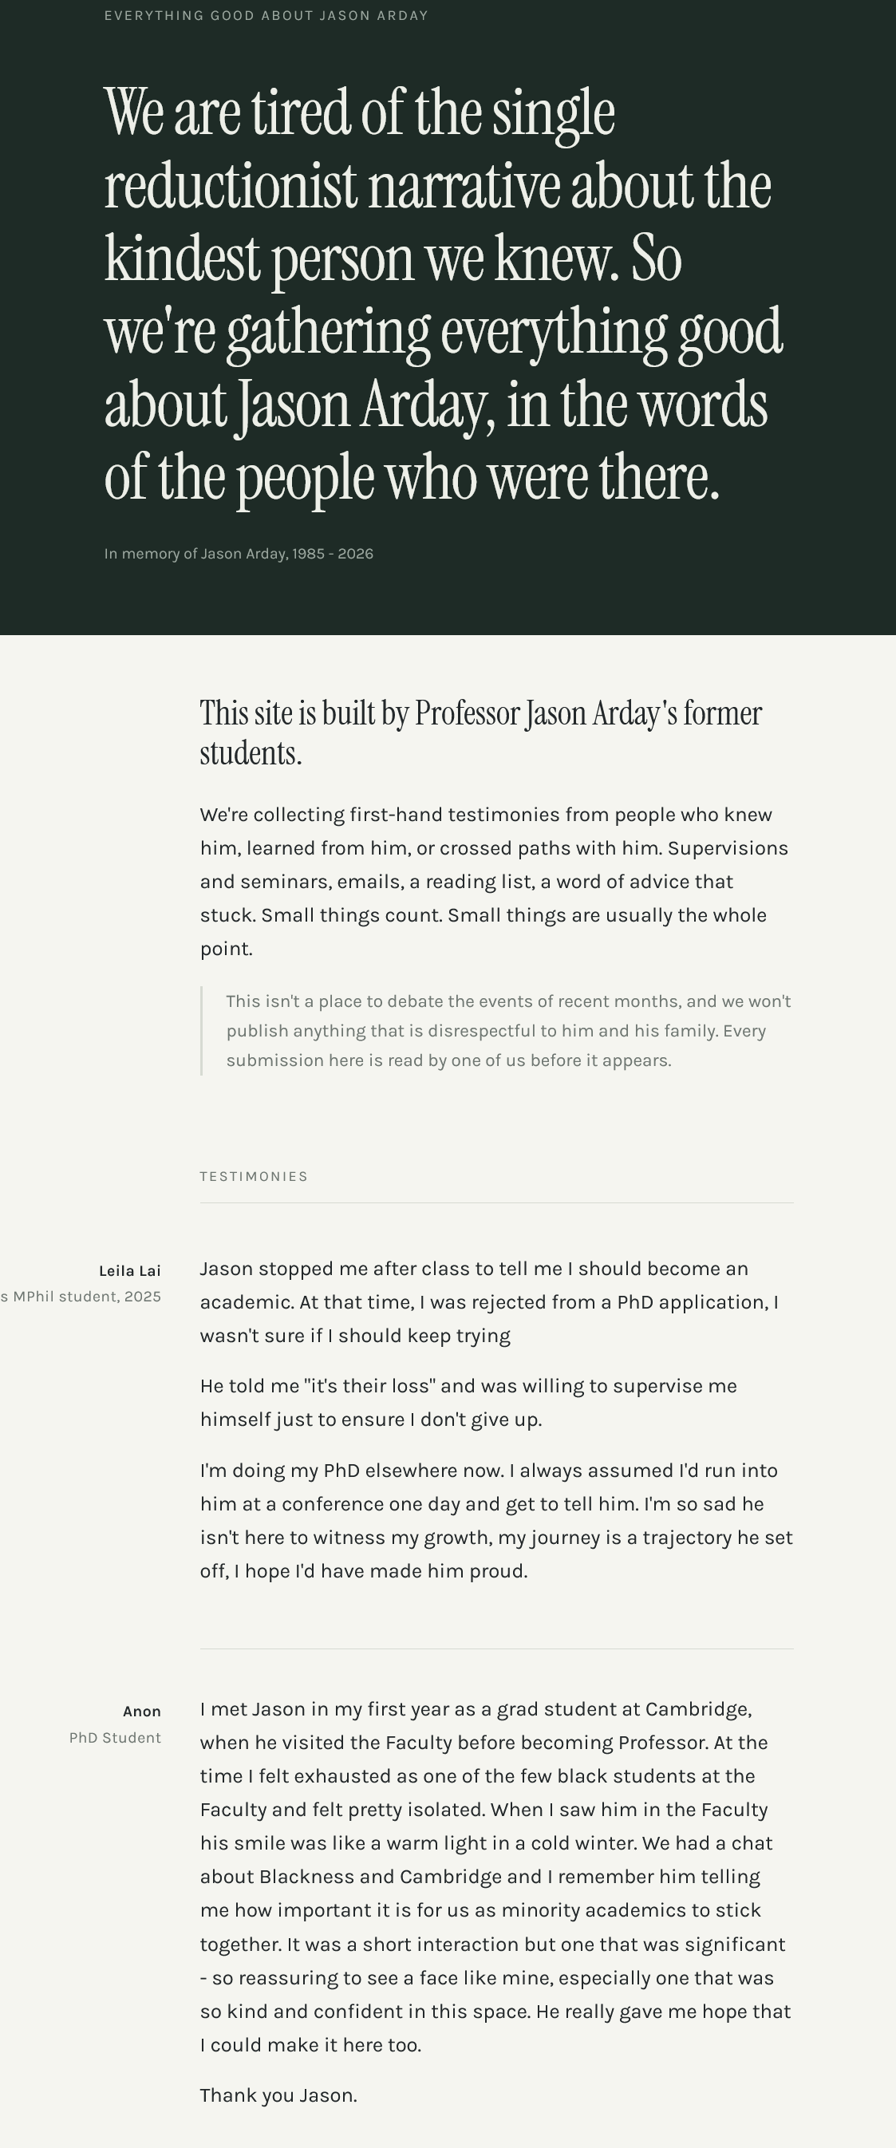Click the large hero headline about Jason Arday

point(444,294)
